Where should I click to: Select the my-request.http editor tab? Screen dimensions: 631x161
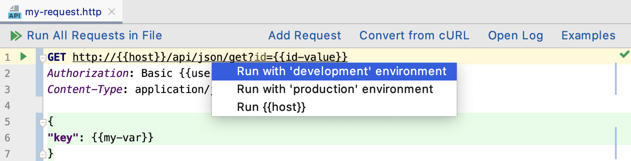point(62,12)
